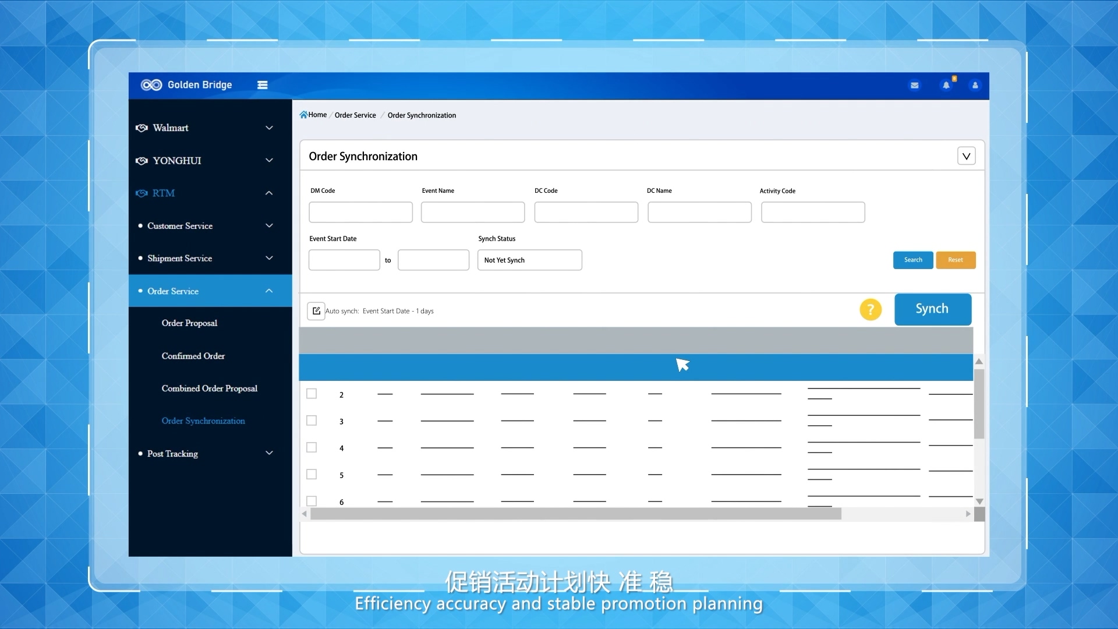This screenshot has height=629, width=1118.
Task: Click the DM Code input field
Action: tap(360, 213)
